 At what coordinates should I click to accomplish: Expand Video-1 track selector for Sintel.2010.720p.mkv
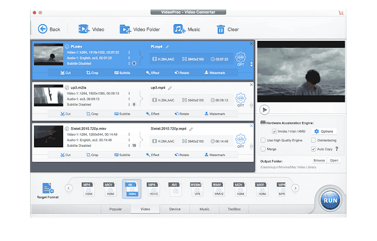click(x=129, y=134)
